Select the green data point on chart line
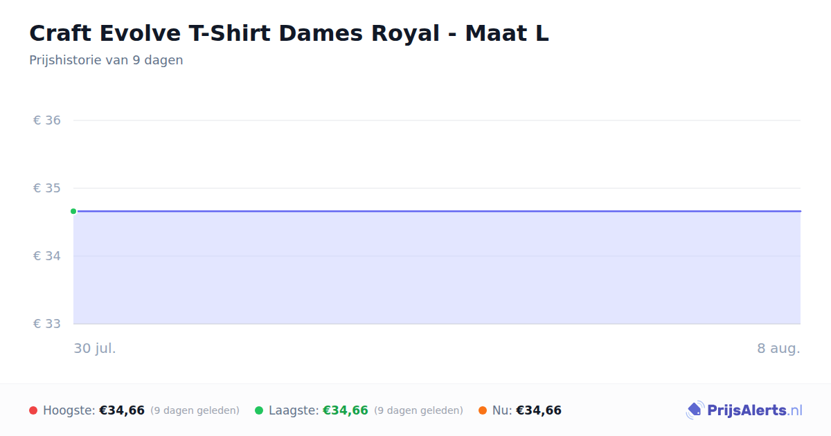Screen dimensions: 831x436 coord(73,211)
